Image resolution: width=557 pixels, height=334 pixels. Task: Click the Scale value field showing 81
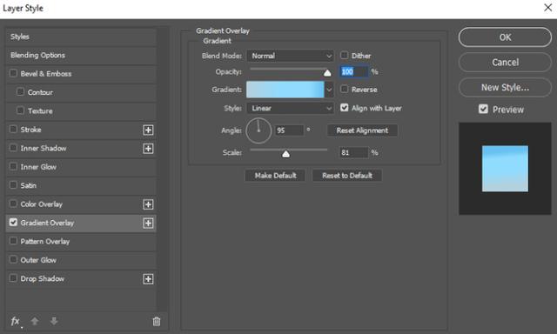click(x=354, y=152)
